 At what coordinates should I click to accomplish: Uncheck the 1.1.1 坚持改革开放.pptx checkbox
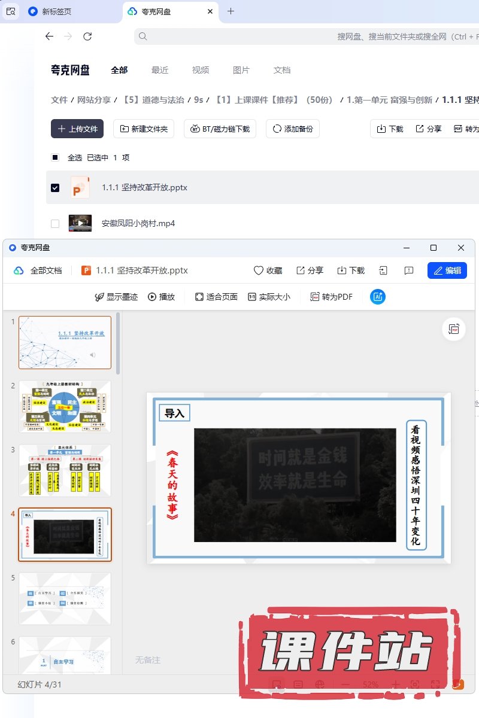pyautogui.click(x=55, y=188)
